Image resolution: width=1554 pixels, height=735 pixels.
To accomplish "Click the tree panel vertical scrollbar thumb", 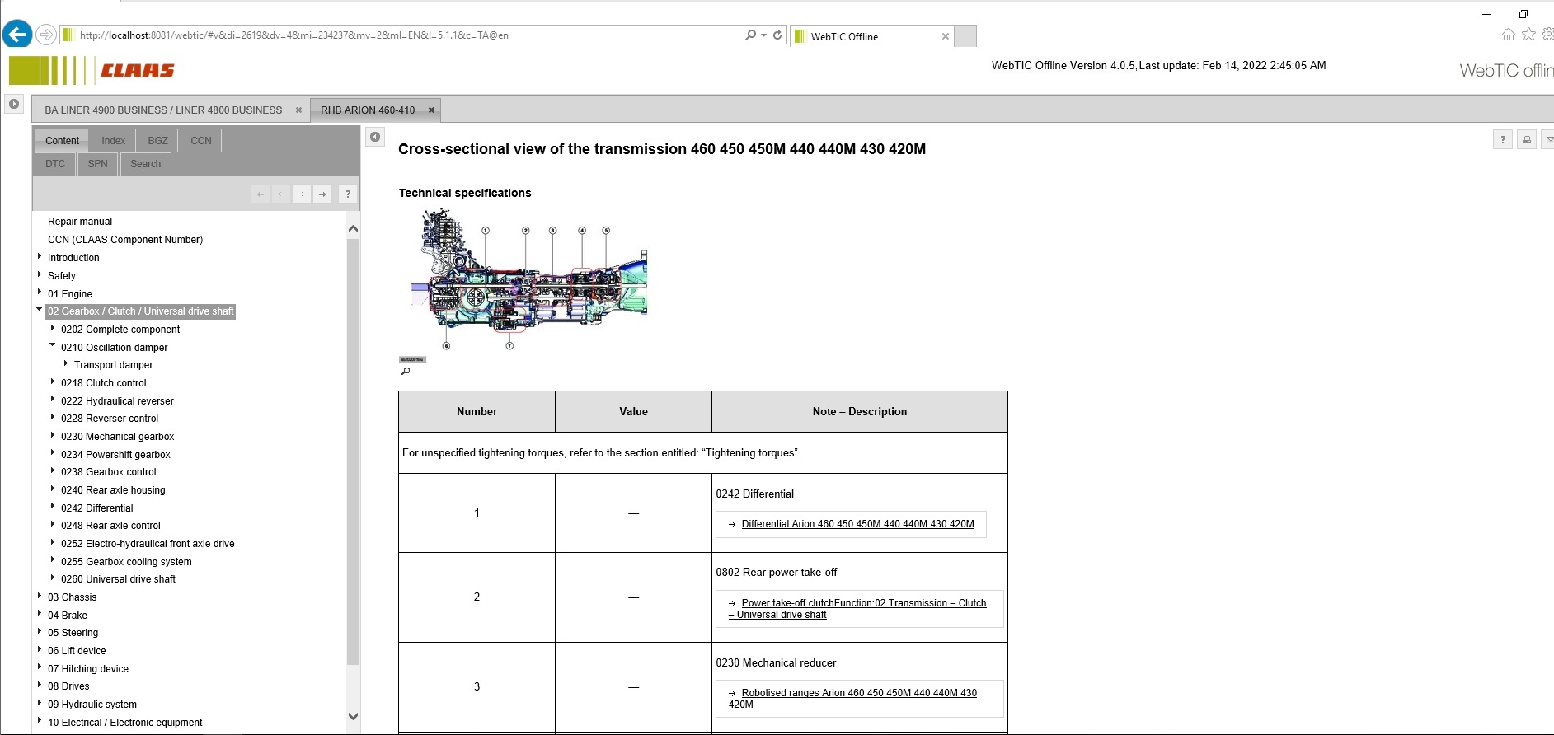I will tap(353, 452).
